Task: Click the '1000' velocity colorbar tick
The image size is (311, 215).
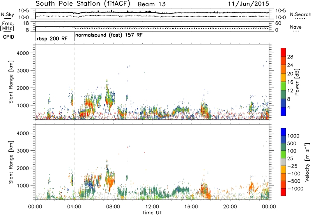Action: point(293,136)
